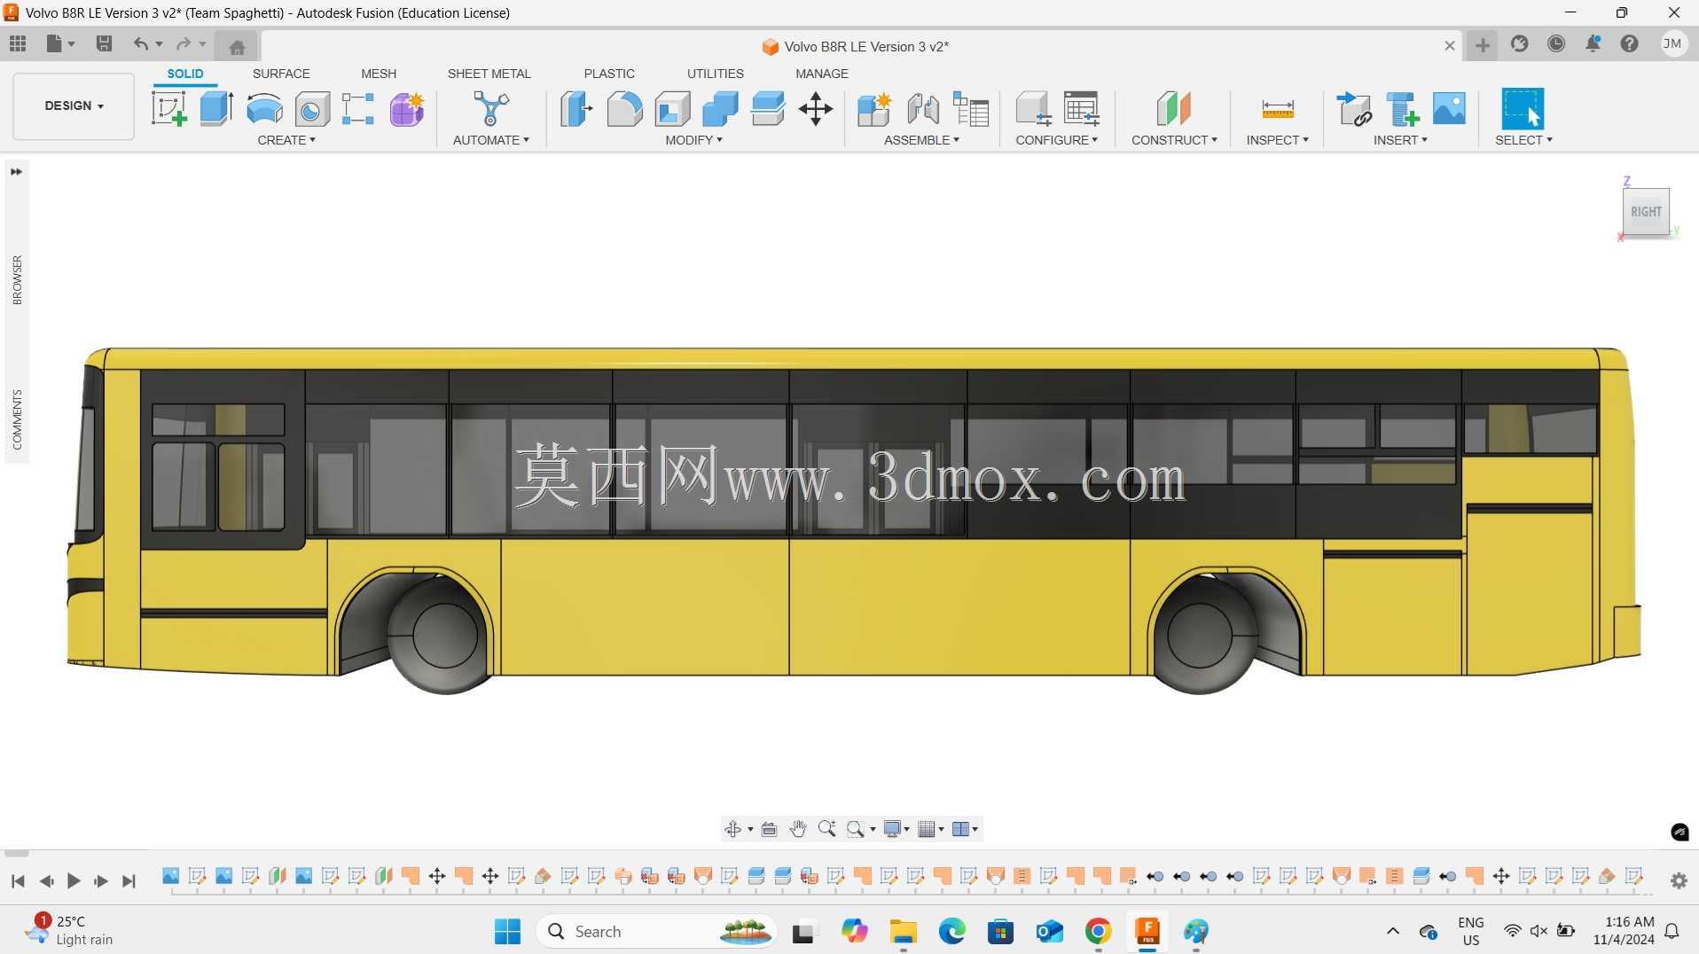The height and width of the screenshot is (954, 1699).
Task: Expand the MODIFY menu
Action: 694,140
